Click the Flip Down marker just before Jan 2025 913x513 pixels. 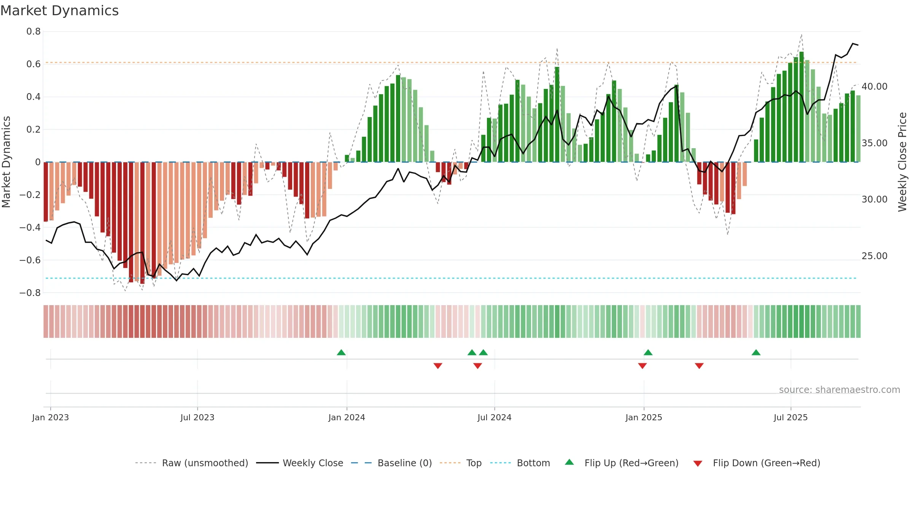[643, 366]
